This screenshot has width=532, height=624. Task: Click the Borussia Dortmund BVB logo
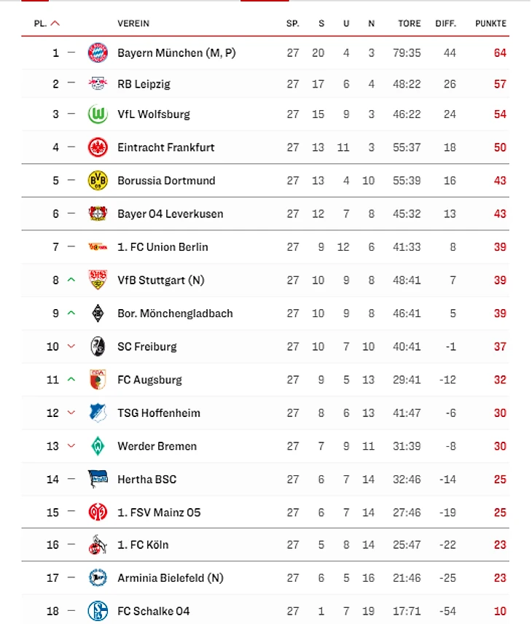tap(97, 180)
